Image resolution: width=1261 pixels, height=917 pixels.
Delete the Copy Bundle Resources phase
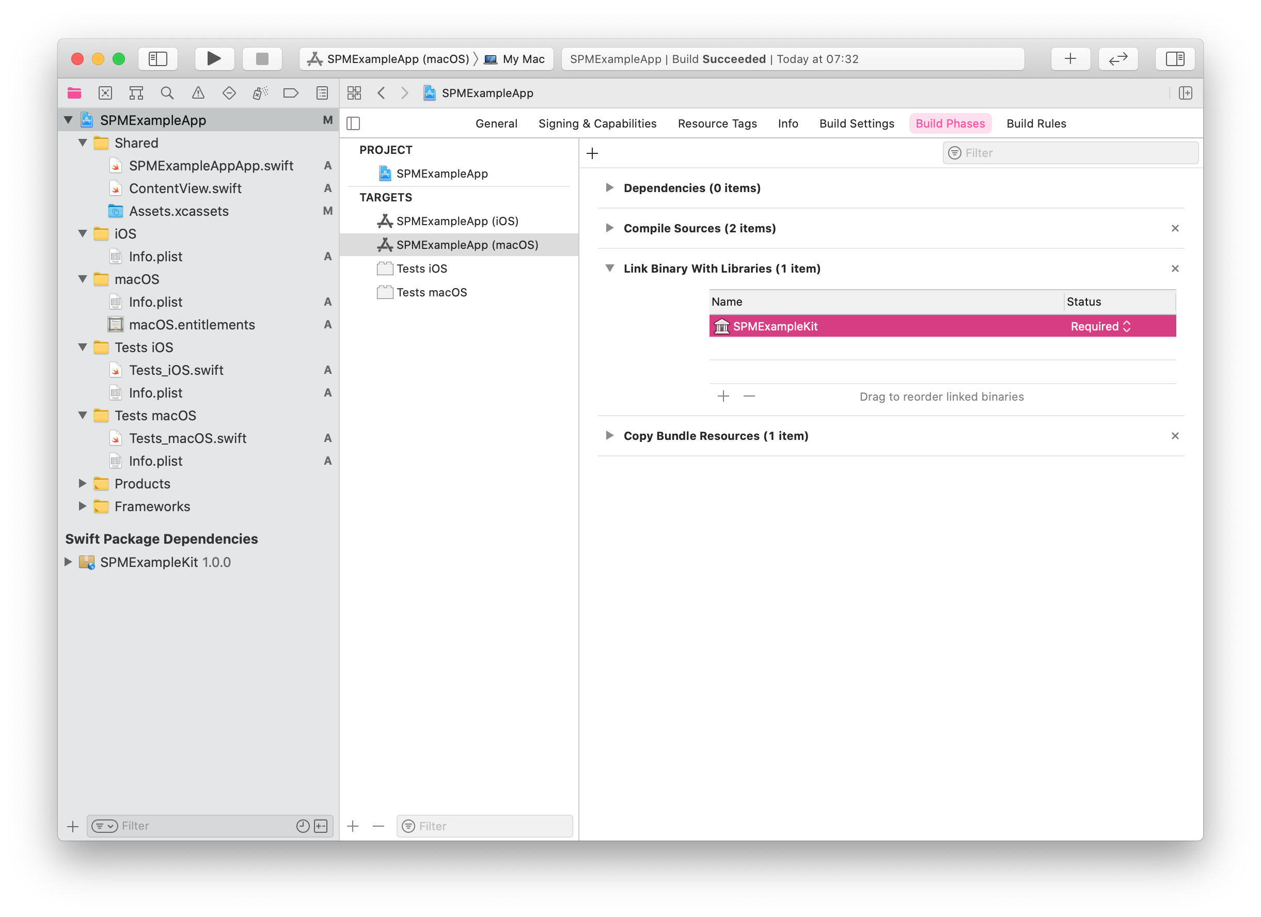tap(1175, 436)
